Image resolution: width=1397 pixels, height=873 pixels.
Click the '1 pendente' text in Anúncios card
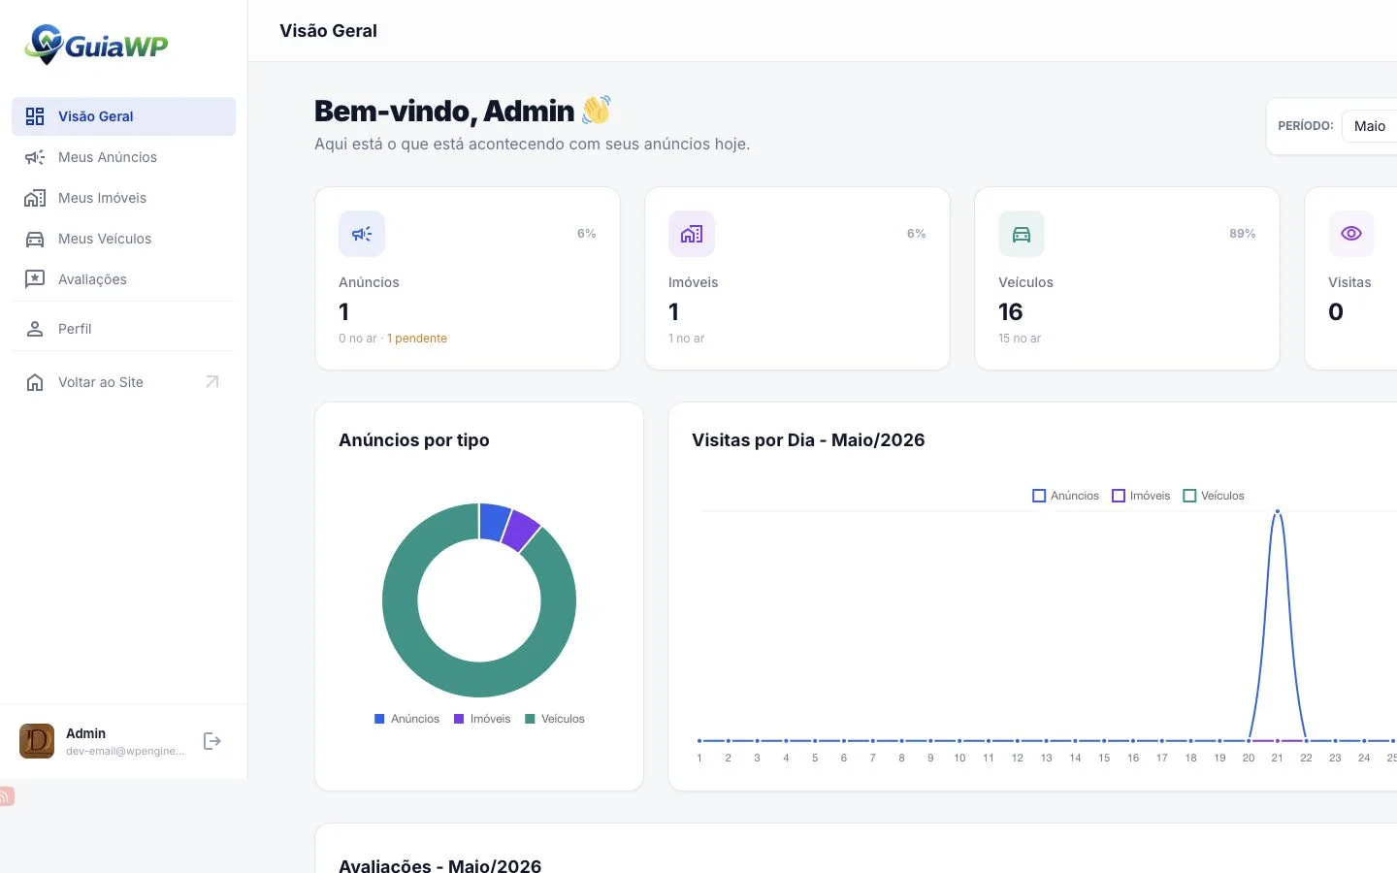tap(417, 339)
